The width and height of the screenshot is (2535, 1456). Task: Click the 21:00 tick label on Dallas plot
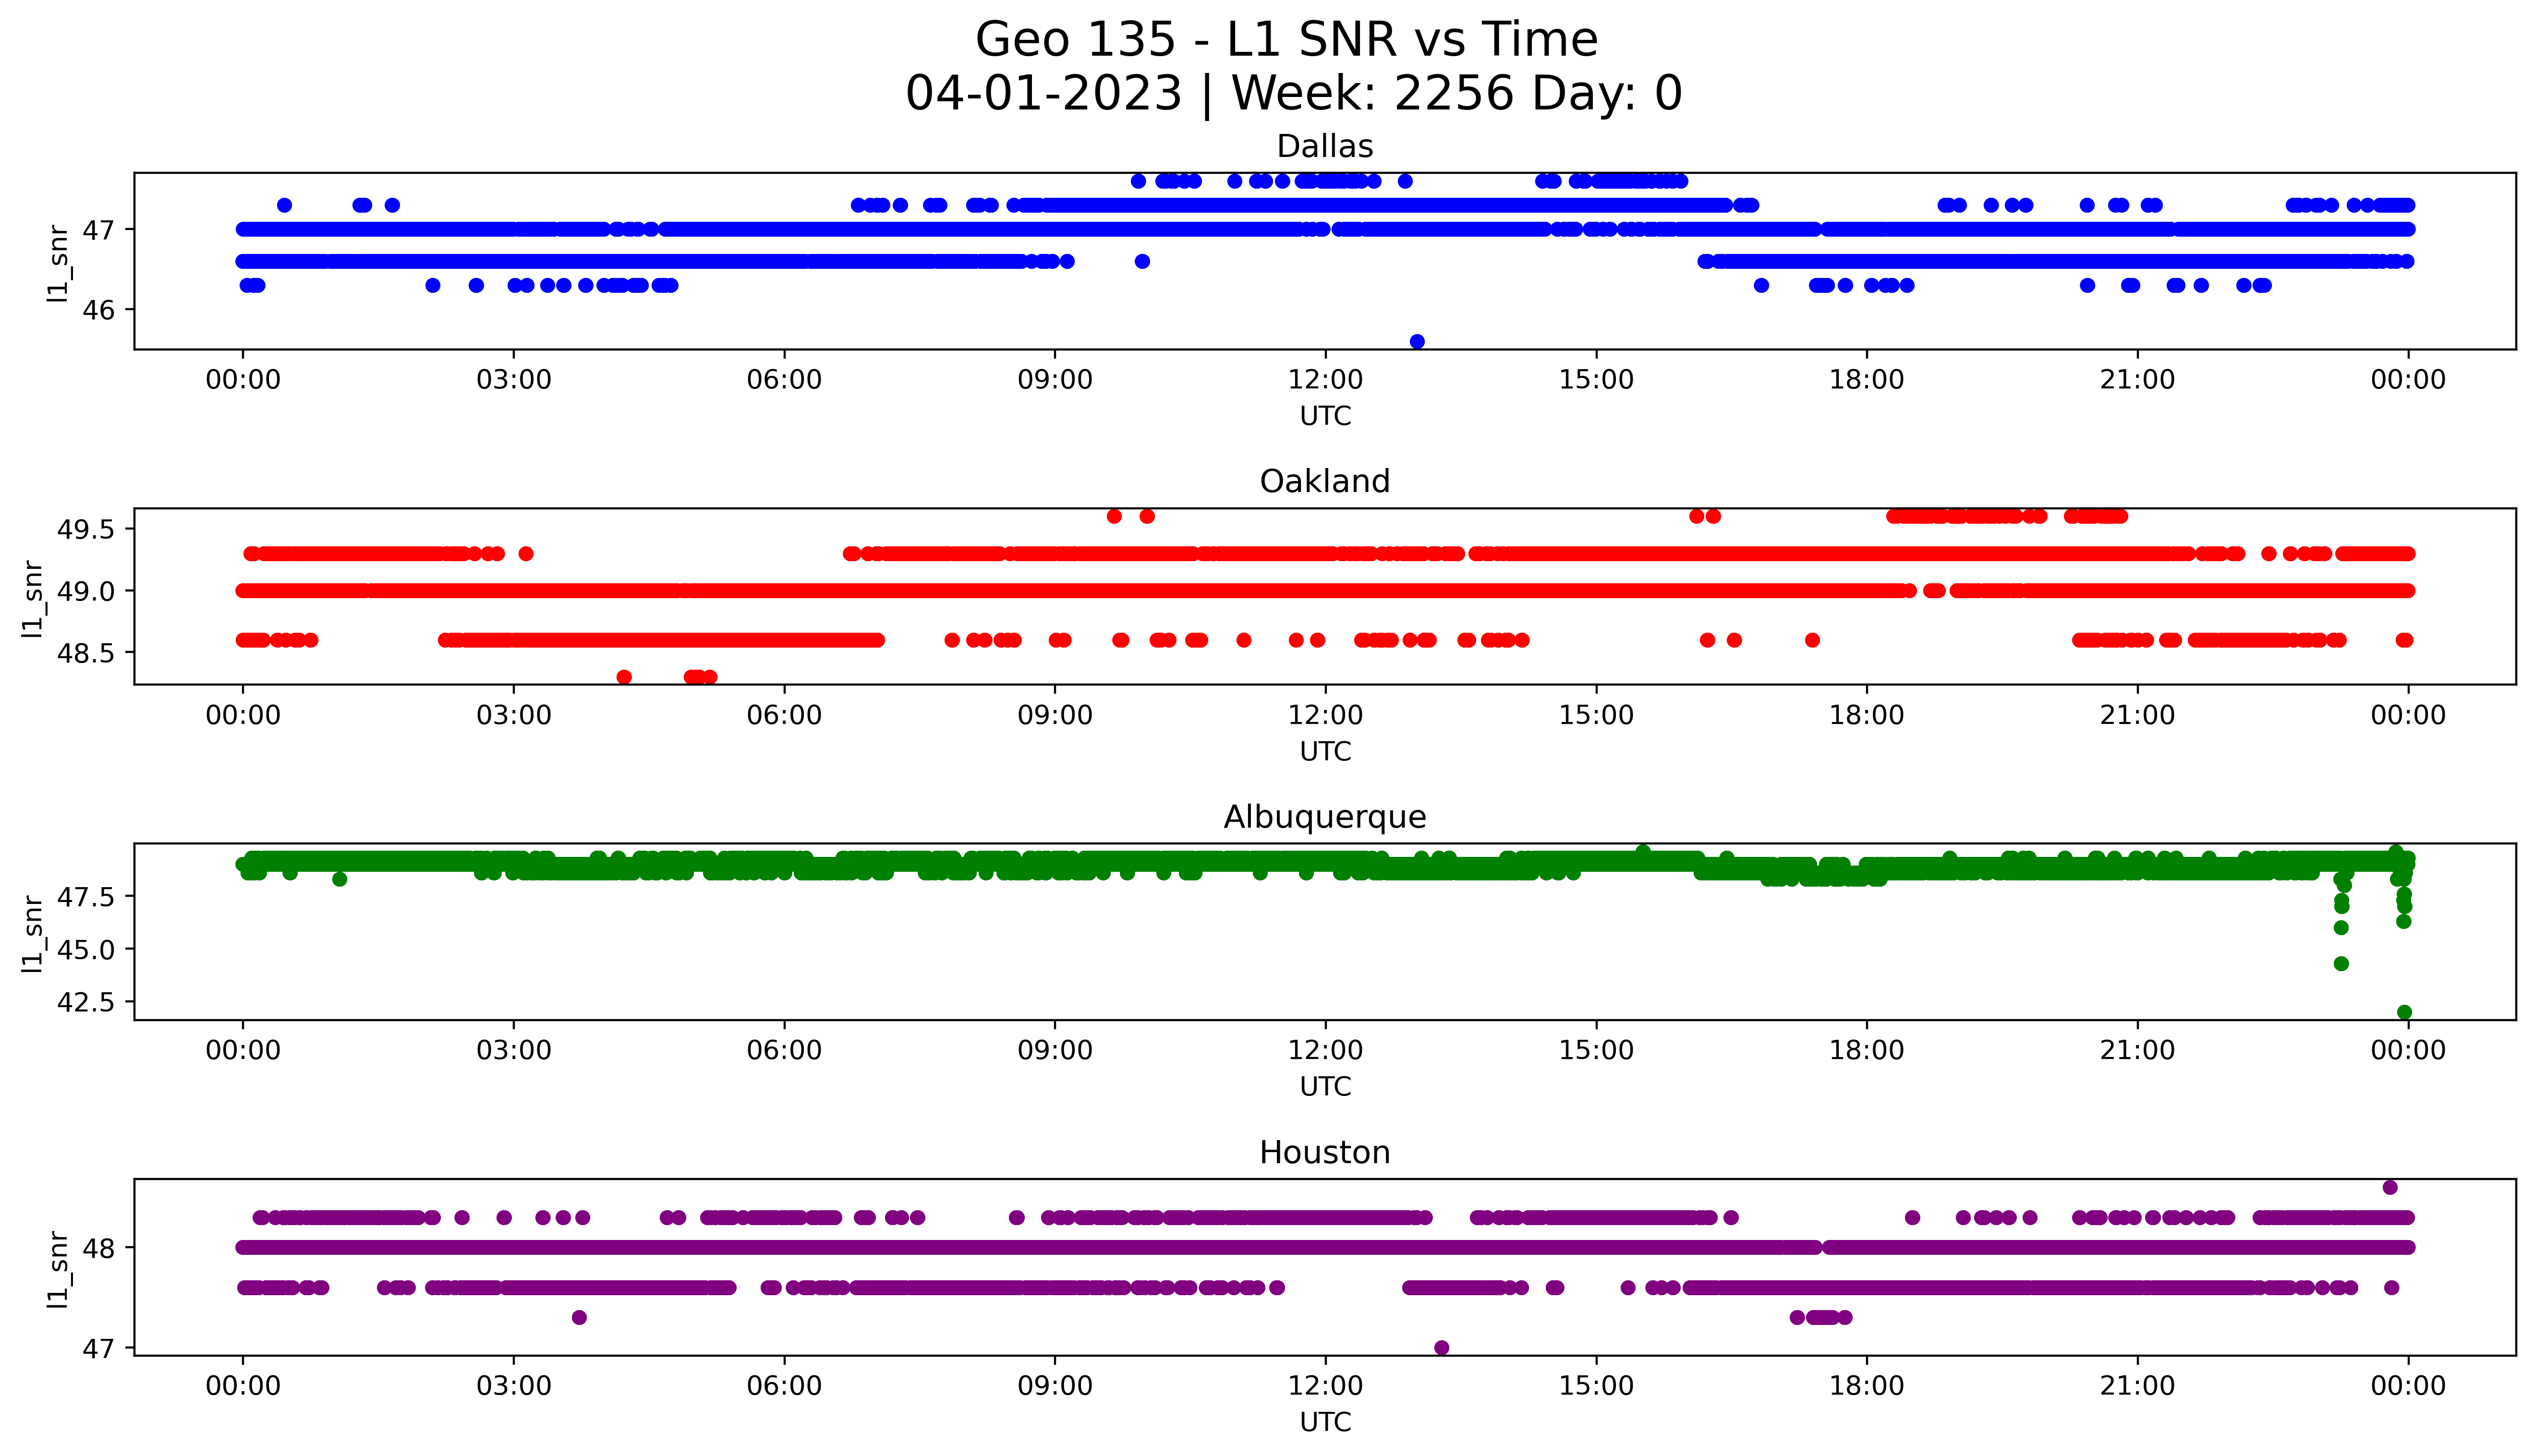coord(2138,380)
